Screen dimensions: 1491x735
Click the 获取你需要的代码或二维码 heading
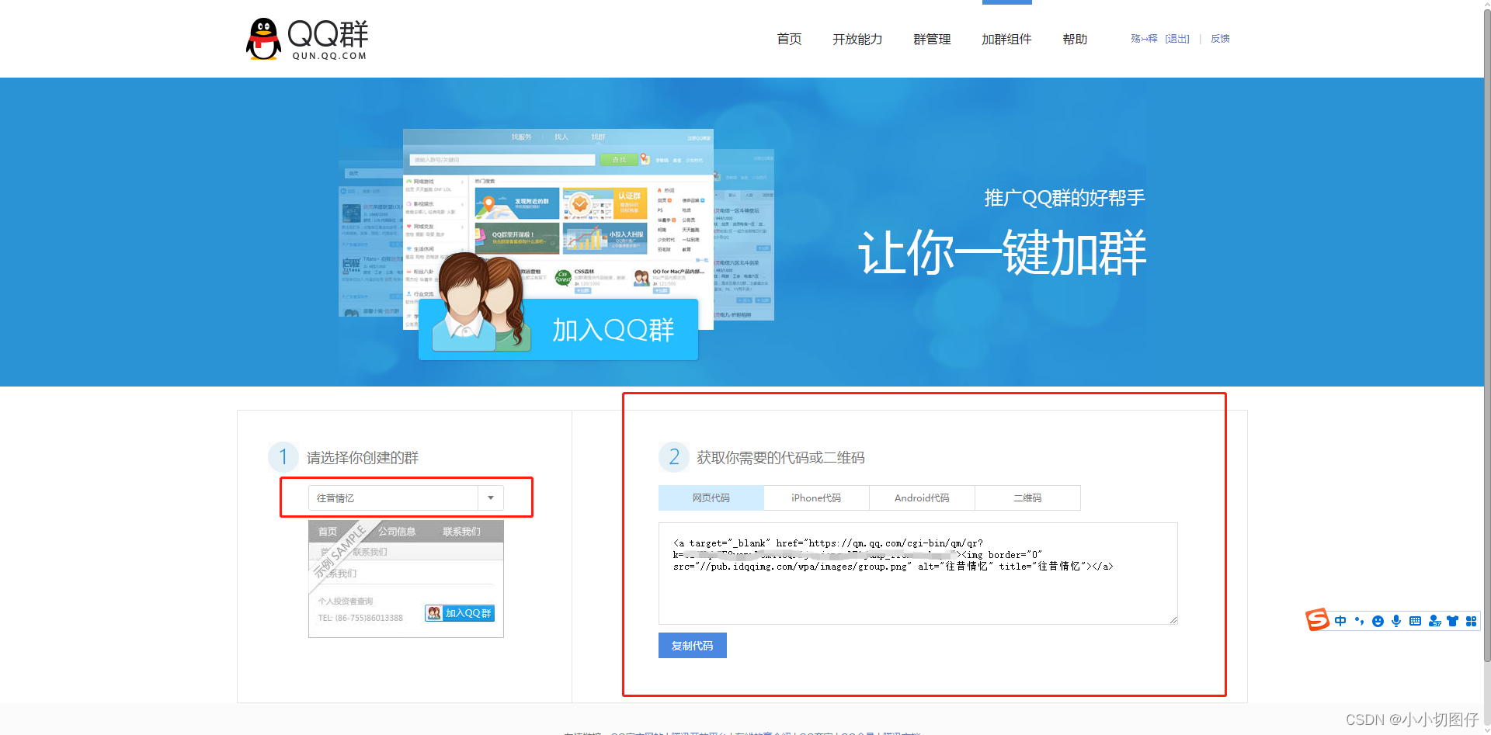pyautogui.click(x=780, y=458)
